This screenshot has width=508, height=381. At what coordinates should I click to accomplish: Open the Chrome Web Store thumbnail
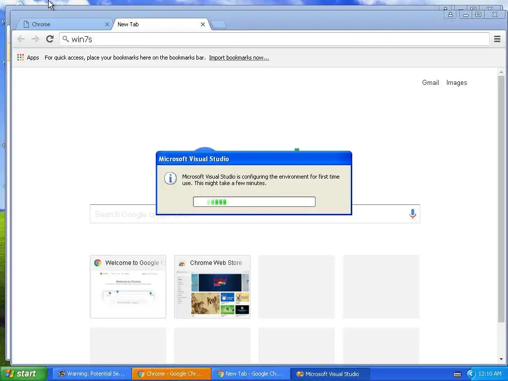tap(212, 287)
